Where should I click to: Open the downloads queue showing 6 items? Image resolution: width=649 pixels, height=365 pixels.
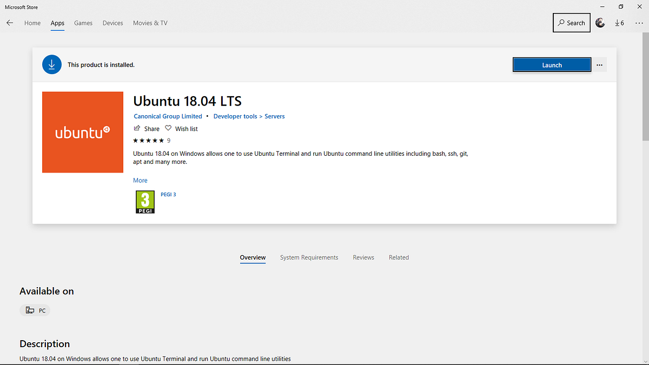[619, 23]
